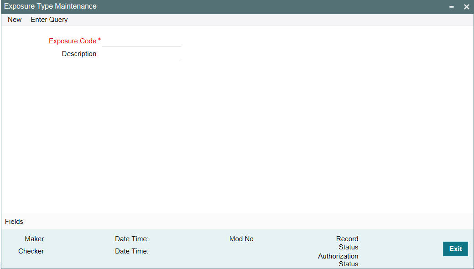Click the Exposure Type Maintenance title
This screenshot has width=474, height=269.
tap(50, 6)
